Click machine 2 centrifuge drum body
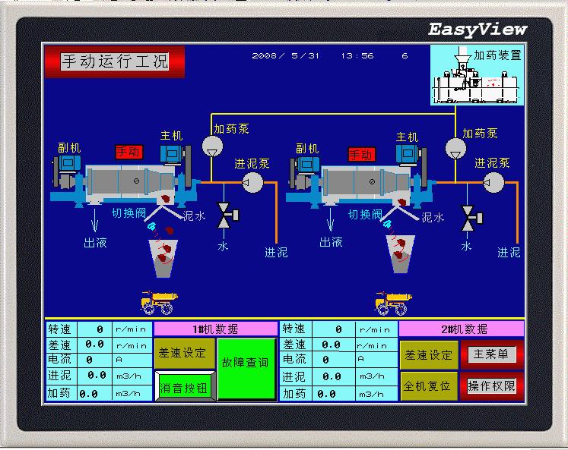 (366, 182)
